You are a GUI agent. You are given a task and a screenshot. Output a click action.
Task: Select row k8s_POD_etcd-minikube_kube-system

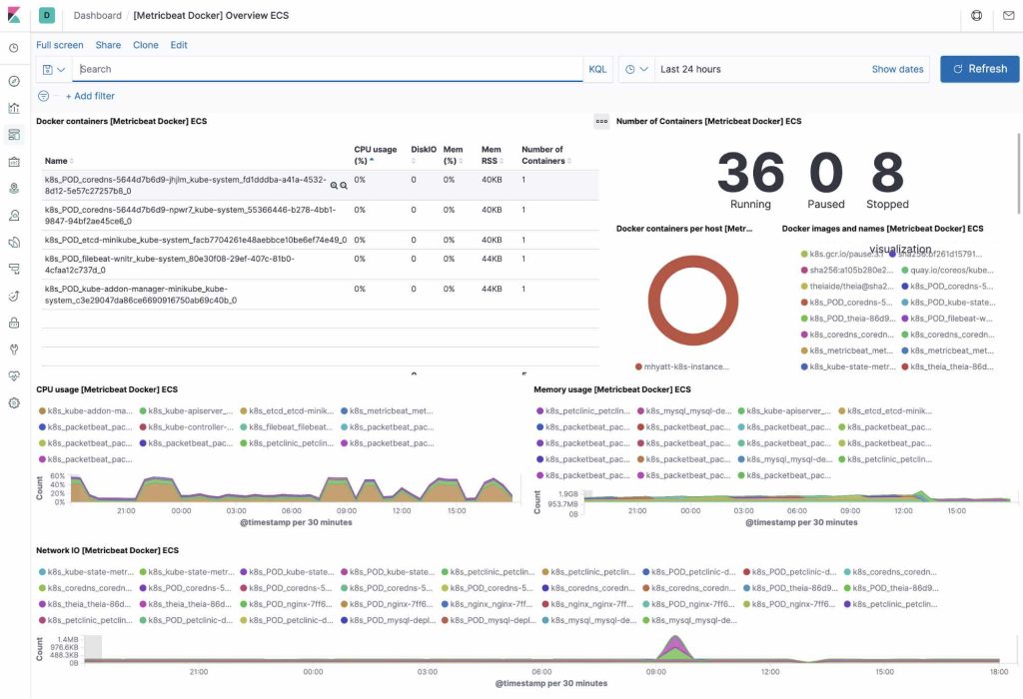click(321, 240)
